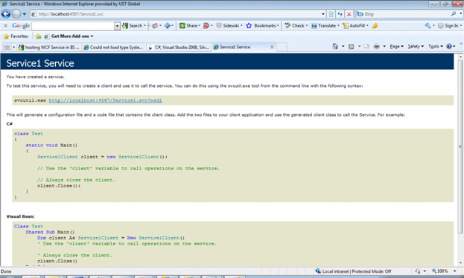The image size is (464, 278).
Task: Click the Compatibility View icon
Action: [x=331, y=14]
